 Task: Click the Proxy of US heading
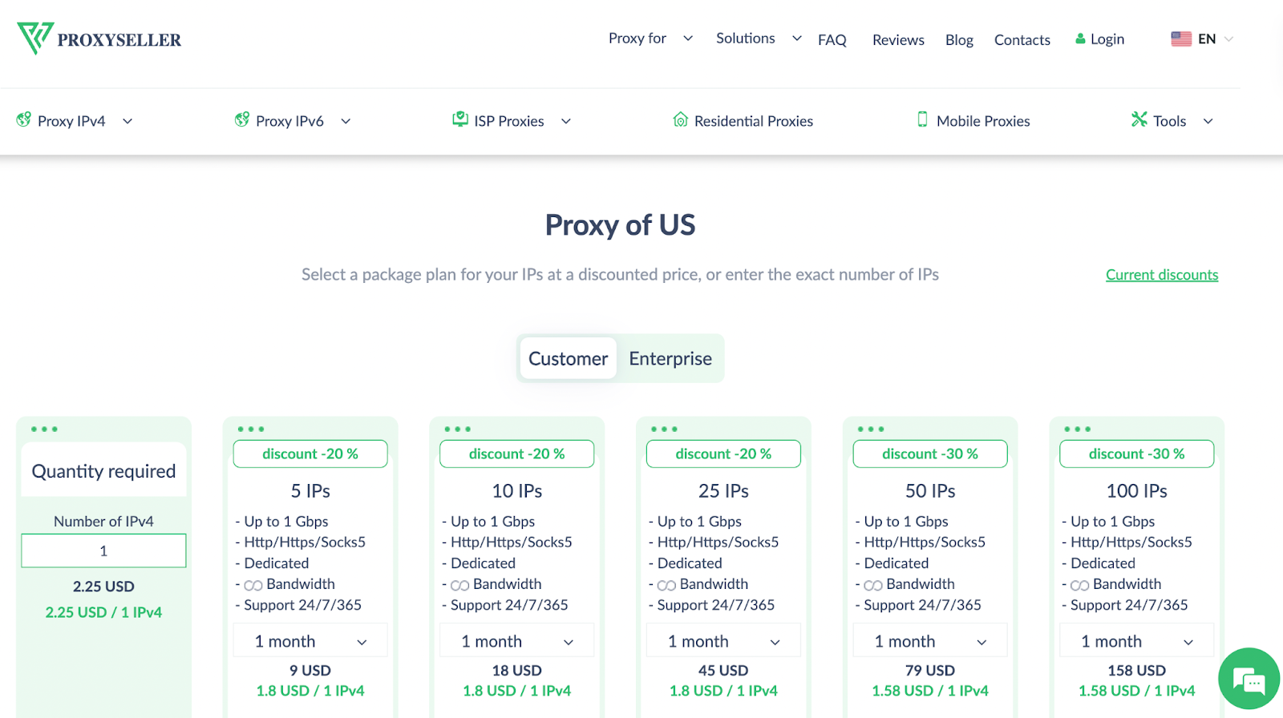click(620, 225)
